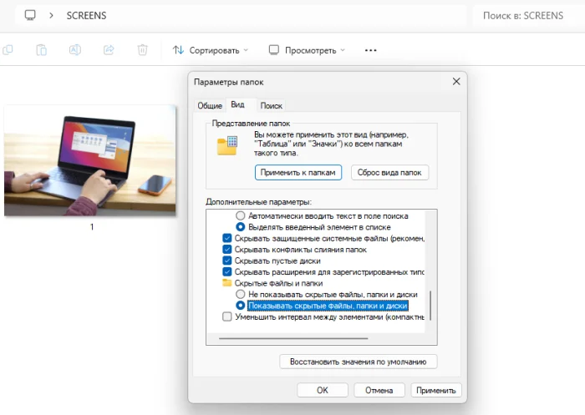This screenshot has height=415, width=585.
Task: Click the Скрытые файлы и папки folder item
Action: (x=273, y=283)
